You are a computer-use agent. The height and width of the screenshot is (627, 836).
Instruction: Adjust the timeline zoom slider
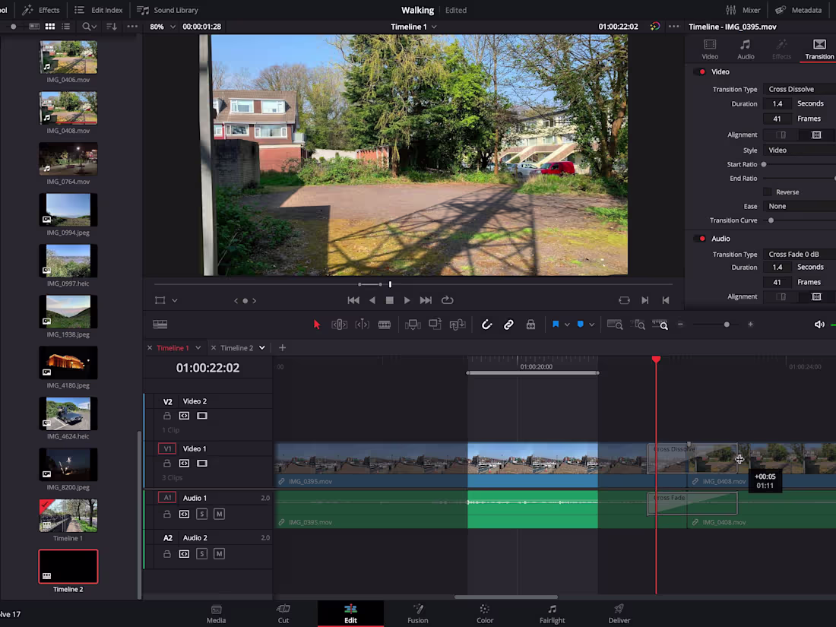pyautogui.click(x=726, y=325)
